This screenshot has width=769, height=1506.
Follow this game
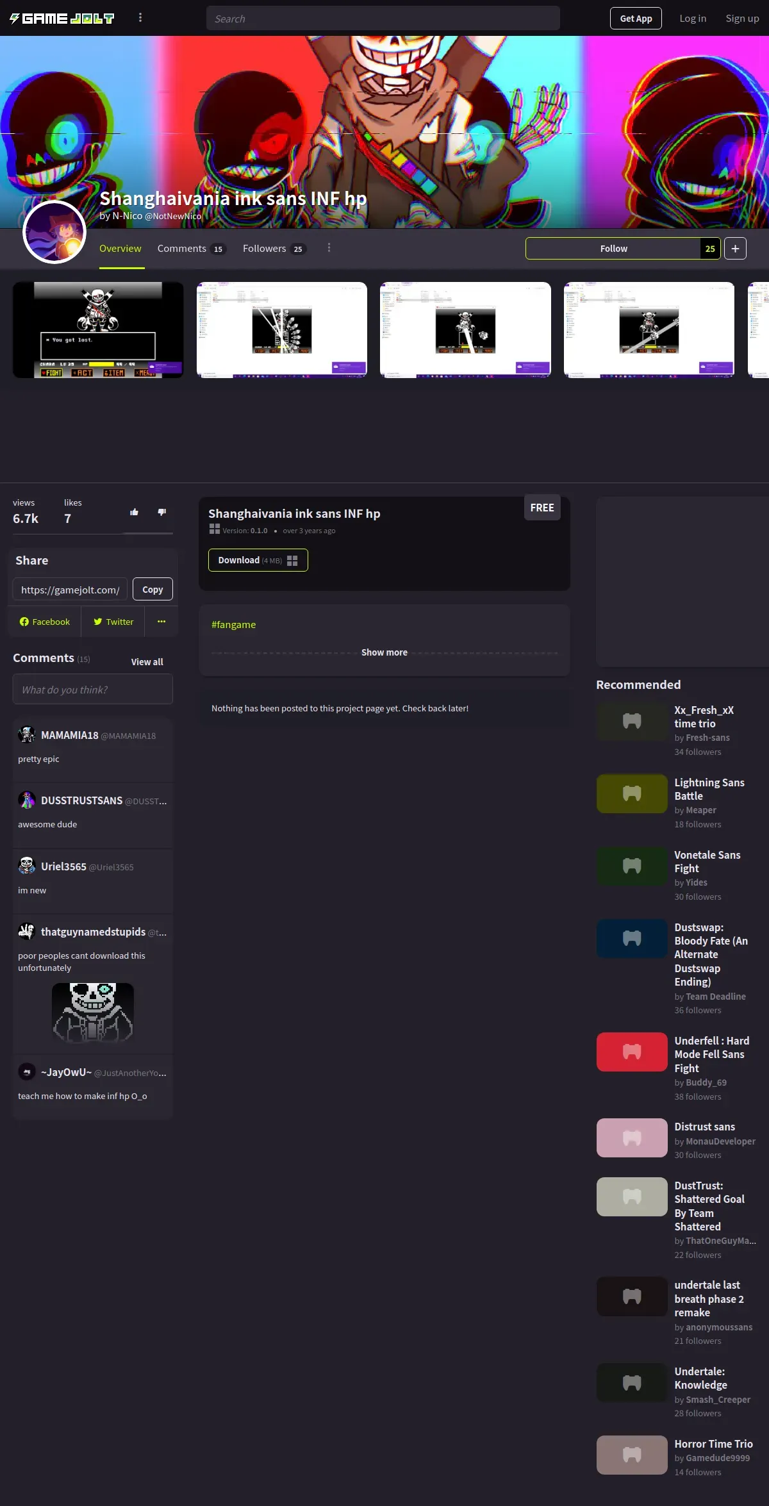point(613,249)
